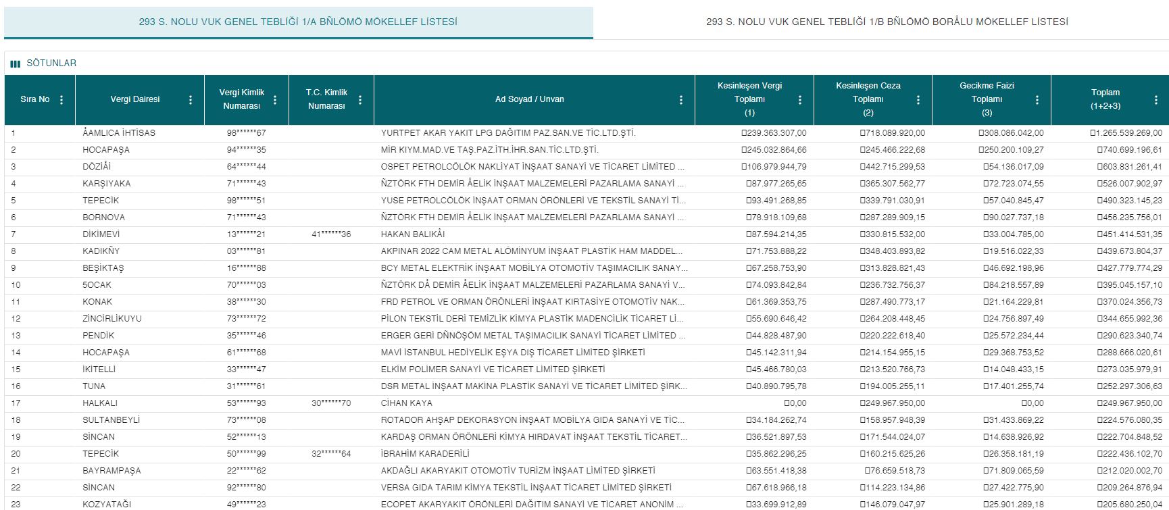The height and width of the screenshot is (510, 1169).
Task: Click the HALKALI tax office cell
Action: click(x=100, y=403)
